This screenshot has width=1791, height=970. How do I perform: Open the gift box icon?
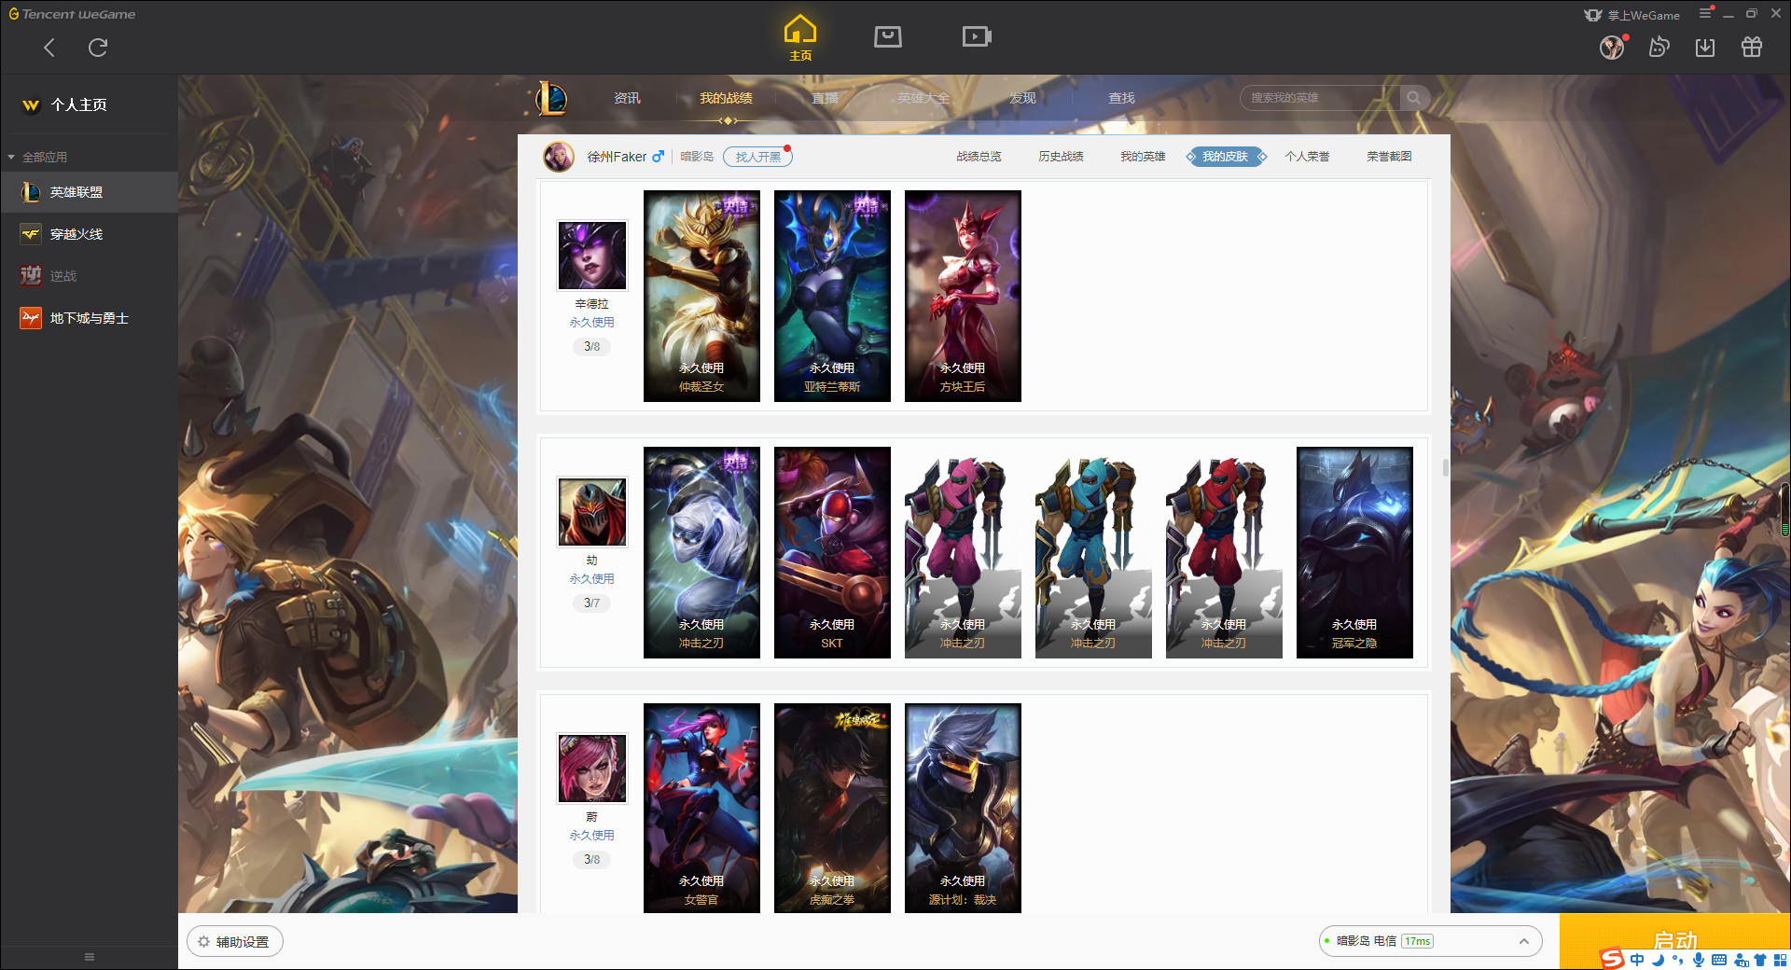click(1752, 47)
